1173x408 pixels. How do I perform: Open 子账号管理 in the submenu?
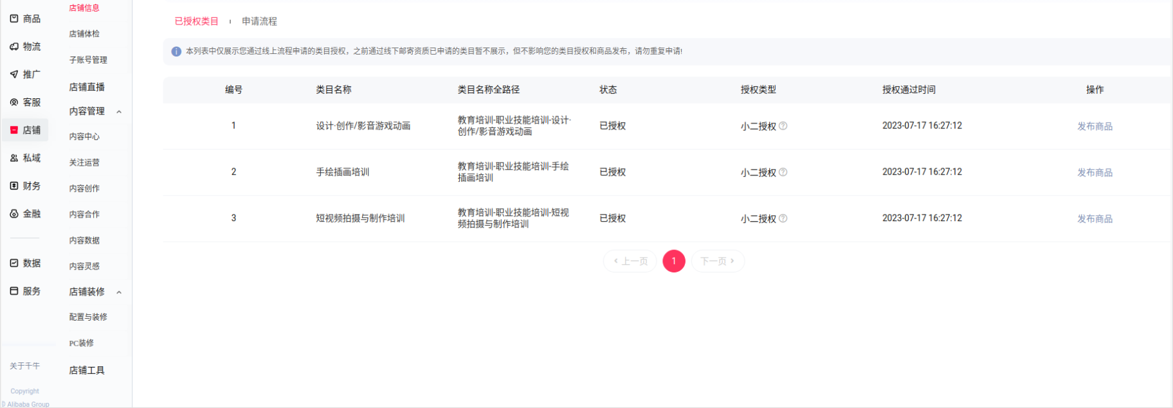coord(88,60)
